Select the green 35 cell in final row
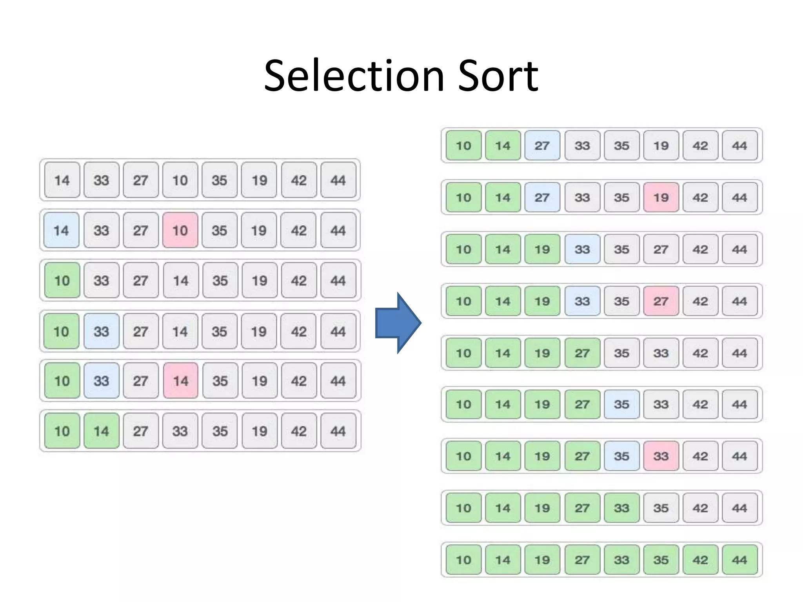 (661, 560)
